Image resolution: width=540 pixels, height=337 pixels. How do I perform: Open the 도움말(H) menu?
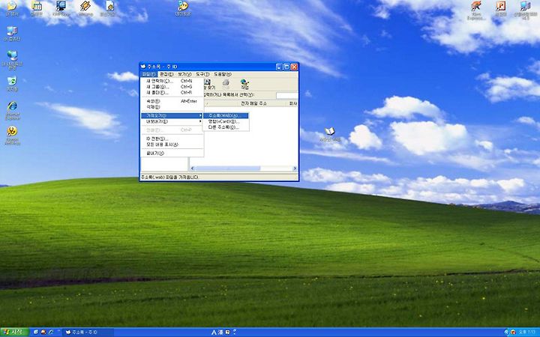(223, 74)
